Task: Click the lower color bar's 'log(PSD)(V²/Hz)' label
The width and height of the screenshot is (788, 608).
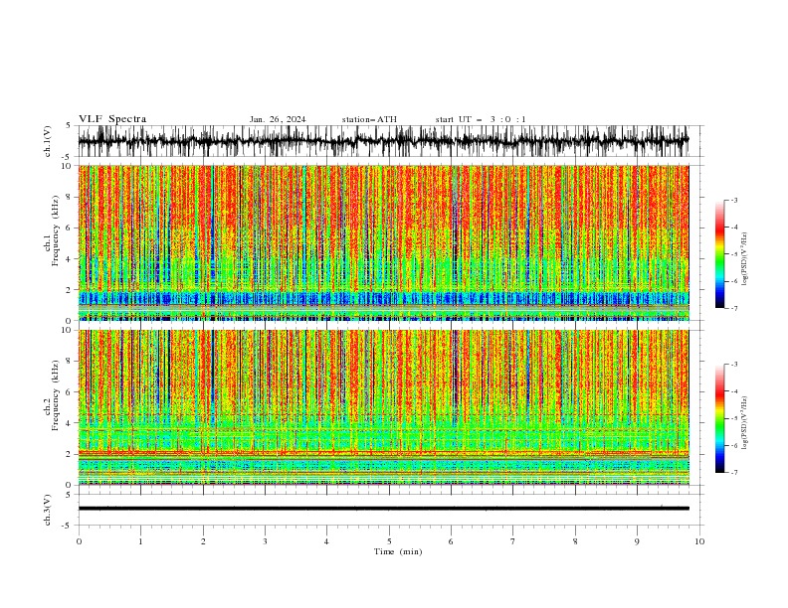Action: (744, 423)
